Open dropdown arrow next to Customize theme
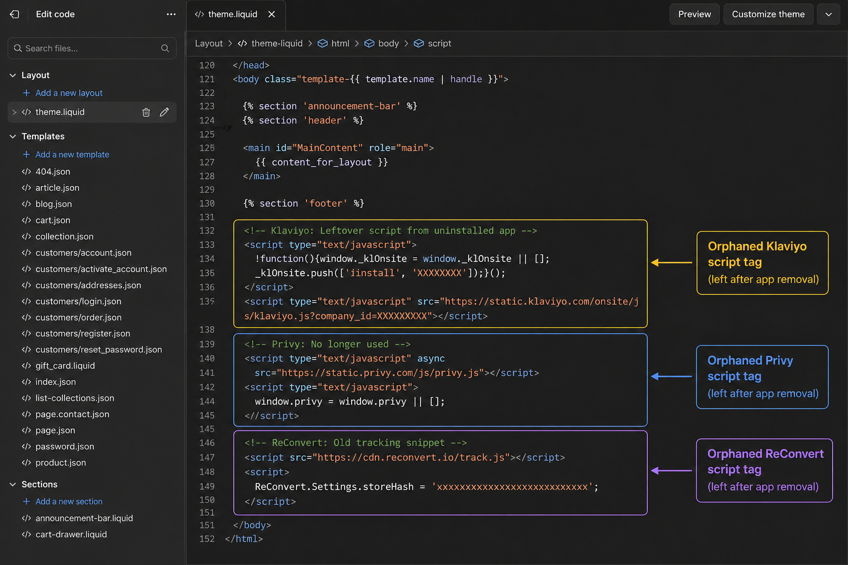 (x=828, y=14)
